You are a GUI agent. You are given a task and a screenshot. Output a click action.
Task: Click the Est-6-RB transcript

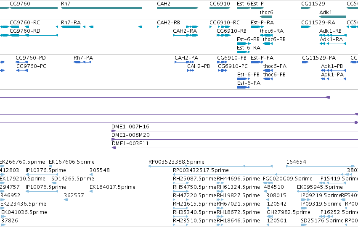pos(244,44)
